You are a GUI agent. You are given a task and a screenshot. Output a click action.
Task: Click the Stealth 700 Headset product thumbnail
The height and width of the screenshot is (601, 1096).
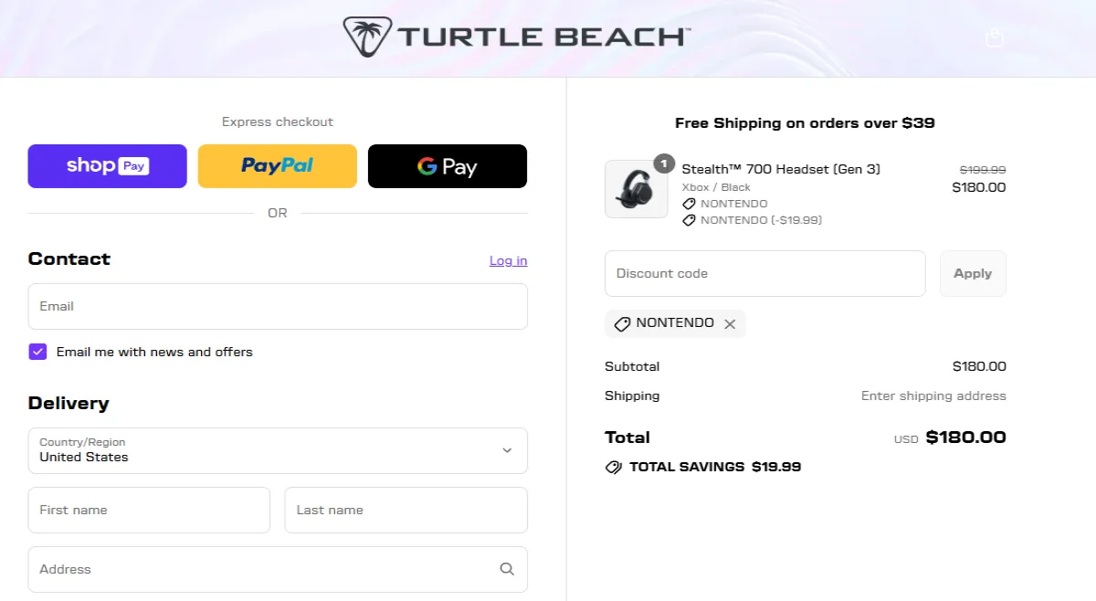click(x=637, y=189)
